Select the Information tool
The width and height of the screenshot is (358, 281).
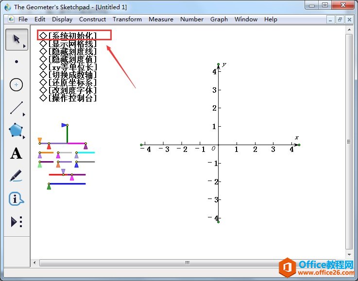pos(16,198)
